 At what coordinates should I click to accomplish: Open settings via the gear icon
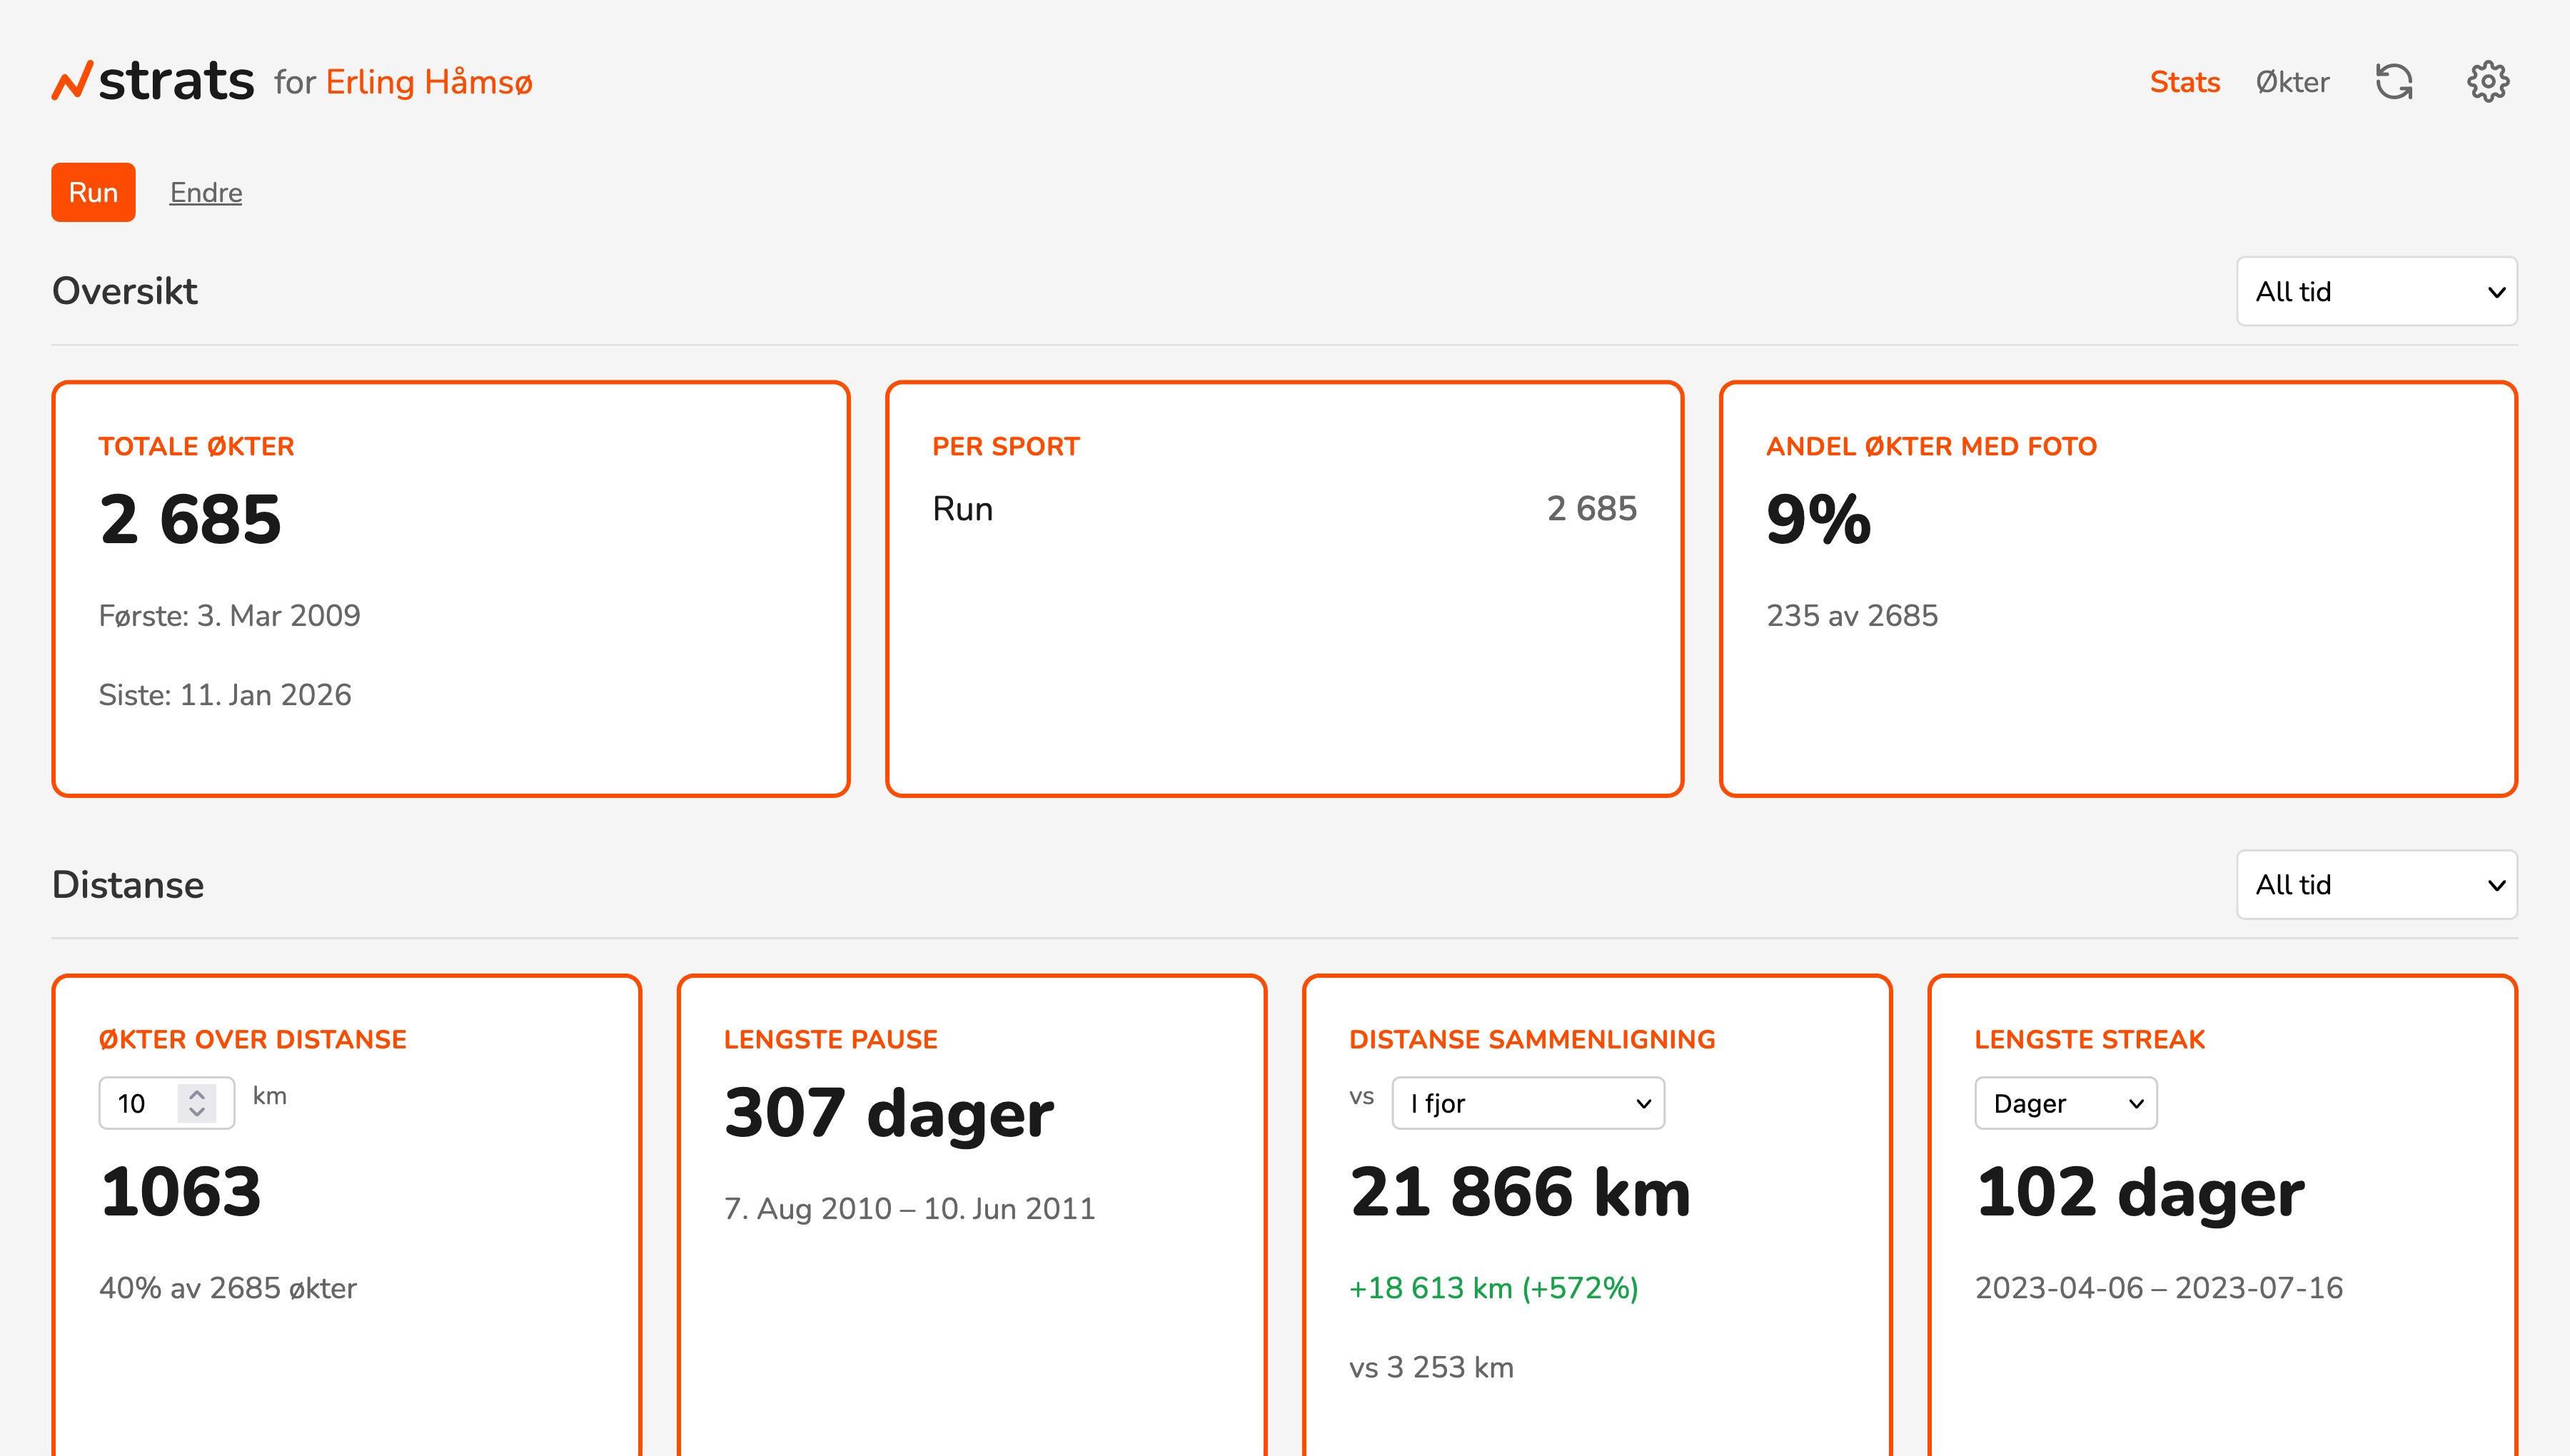click(2488, 81)
